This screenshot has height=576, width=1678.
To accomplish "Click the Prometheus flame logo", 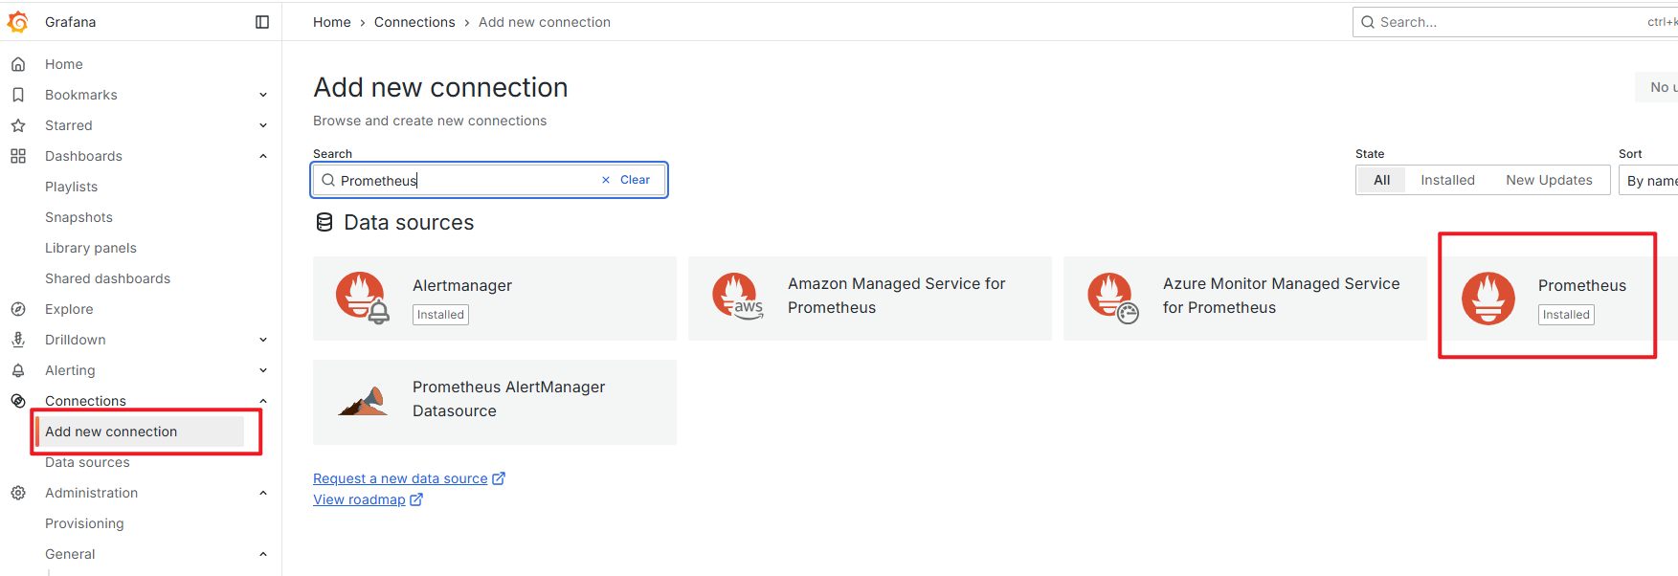I will click(1488, 299).
